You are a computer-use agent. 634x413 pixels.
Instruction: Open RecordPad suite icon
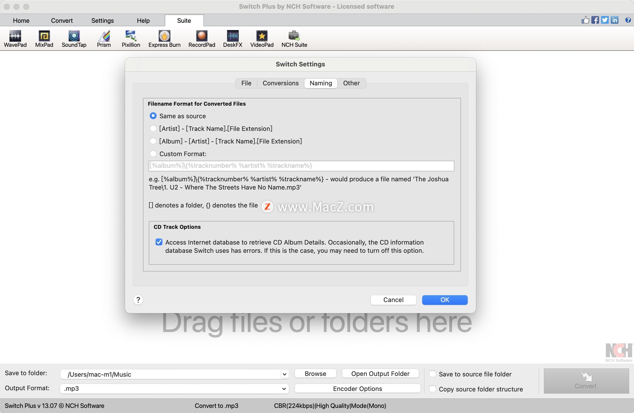(202, 39)
